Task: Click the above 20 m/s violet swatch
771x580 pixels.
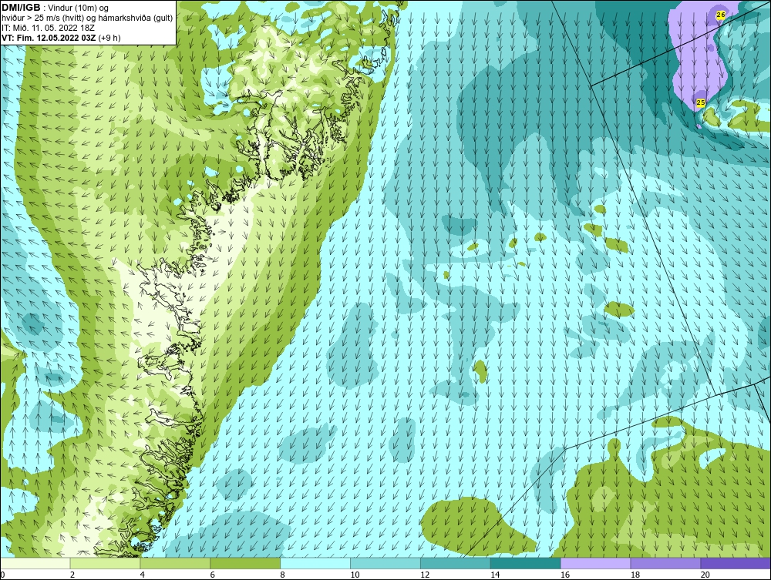Action: (x=736, y=563)
